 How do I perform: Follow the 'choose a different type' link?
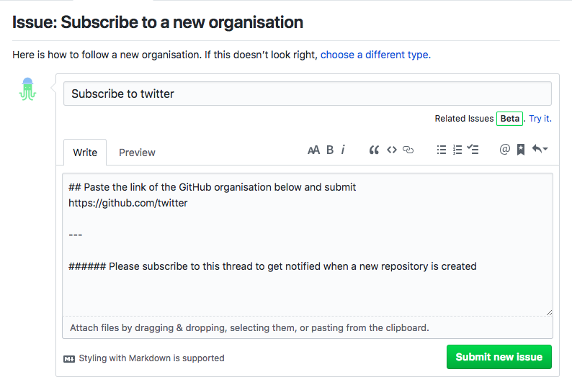click(x=375, y=55)
